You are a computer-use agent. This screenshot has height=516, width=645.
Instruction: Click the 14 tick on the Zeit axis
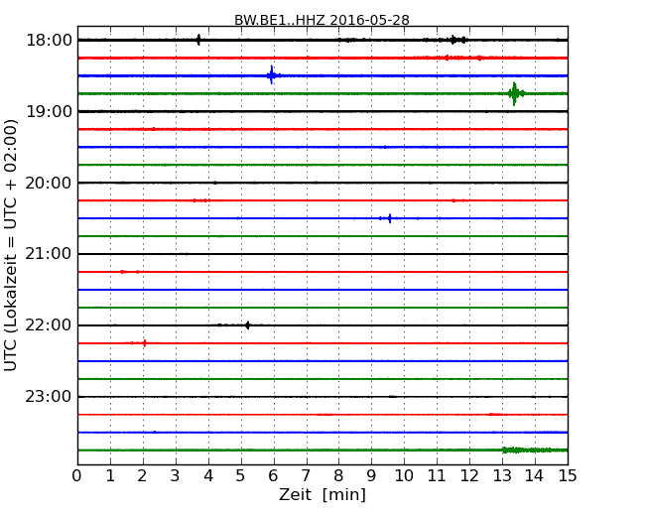coord(535,475)
